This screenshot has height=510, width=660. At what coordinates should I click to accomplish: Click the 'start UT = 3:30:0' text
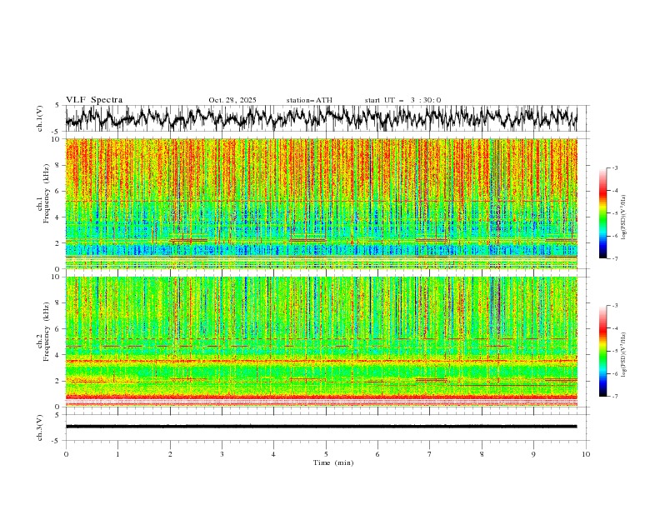point(402,100)
